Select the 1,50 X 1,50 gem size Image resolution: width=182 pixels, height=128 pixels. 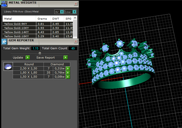point(29,77)
